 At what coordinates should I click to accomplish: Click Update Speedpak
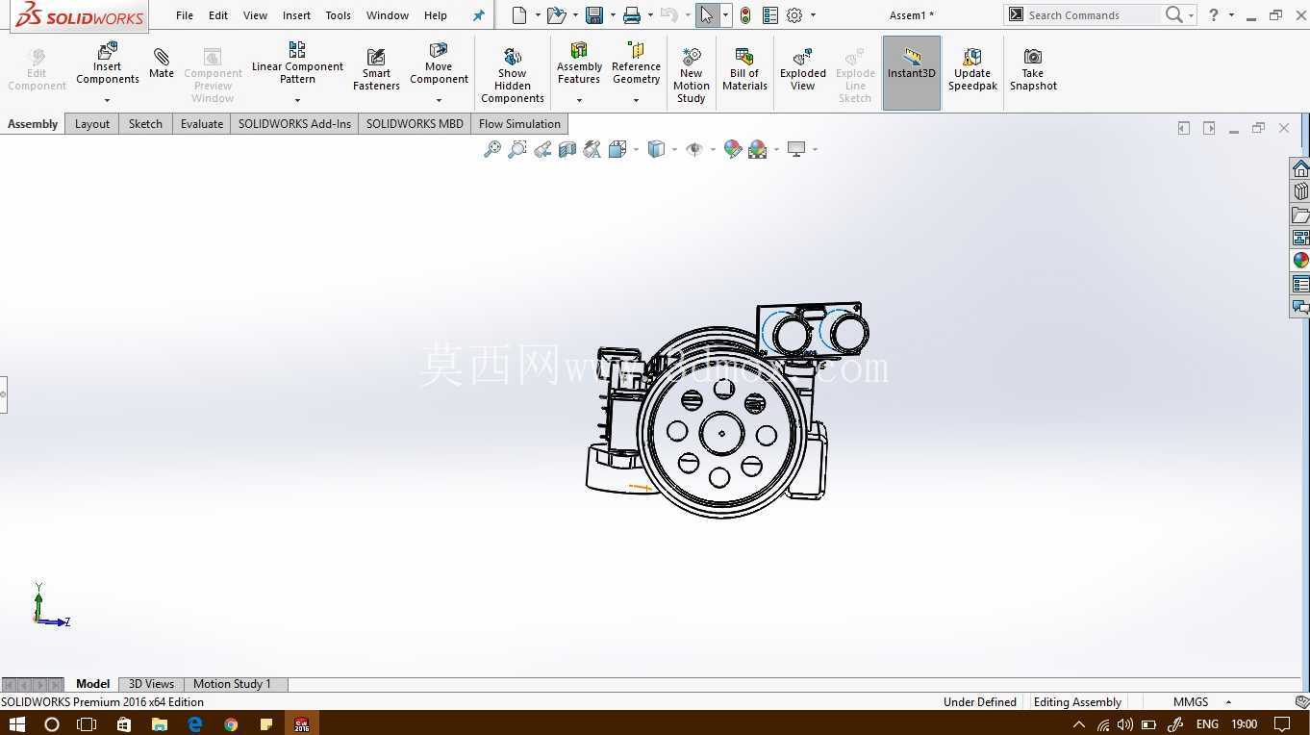click(972, 69)
